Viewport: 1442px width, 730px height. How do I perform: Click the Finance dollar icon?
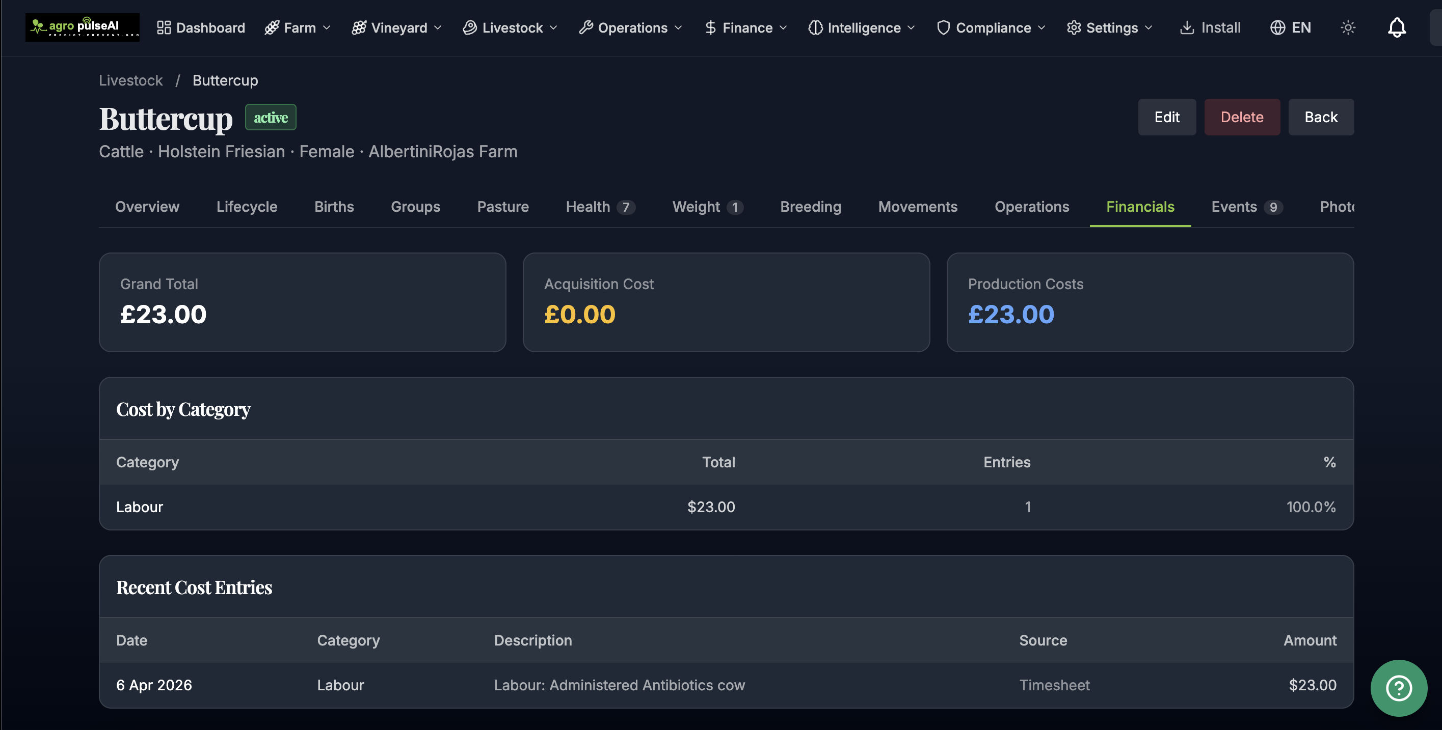(710, 27)
